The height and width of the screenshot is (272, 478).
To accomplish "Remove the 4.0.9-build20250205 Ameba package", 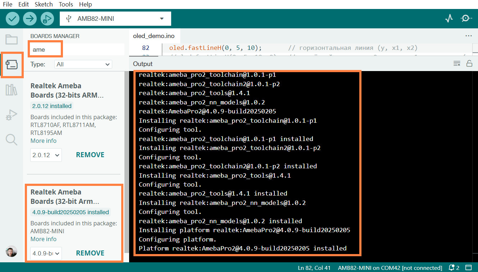I will tap(90, 253).
